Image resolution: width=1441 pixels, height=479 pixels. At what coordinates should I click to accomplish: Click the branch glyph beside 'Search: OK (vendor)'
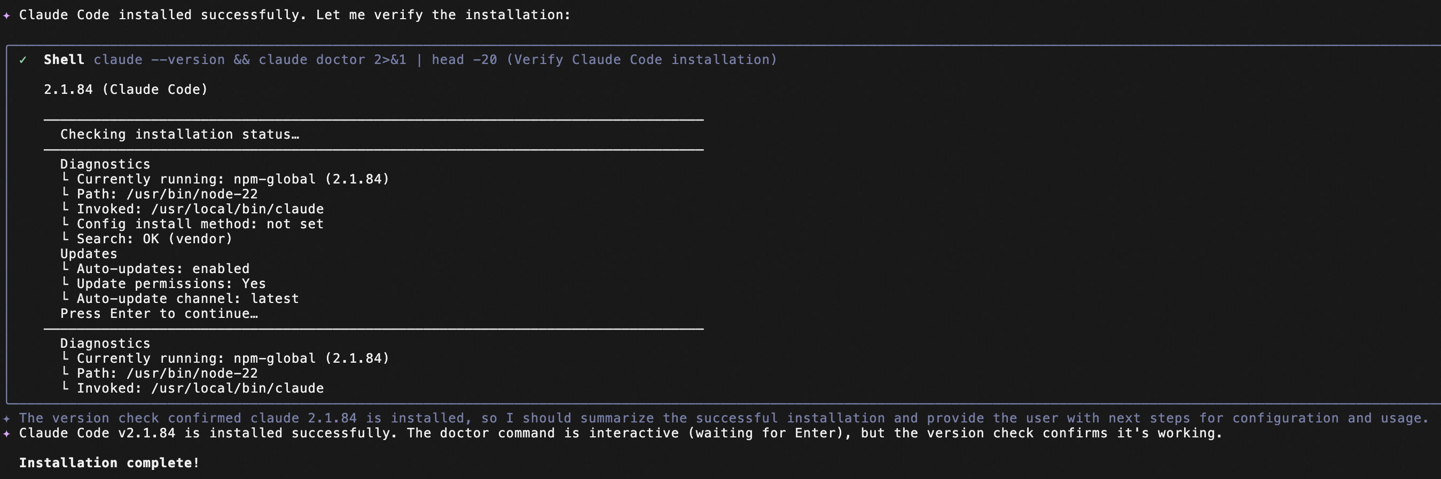pyautogui.click(x=66, y=238)
